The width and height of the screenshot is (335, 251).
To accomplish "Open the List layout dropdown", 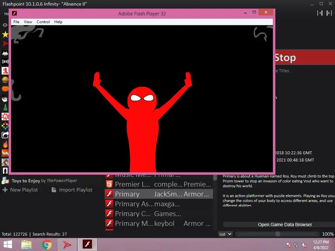I will click(x=225, y=234).
